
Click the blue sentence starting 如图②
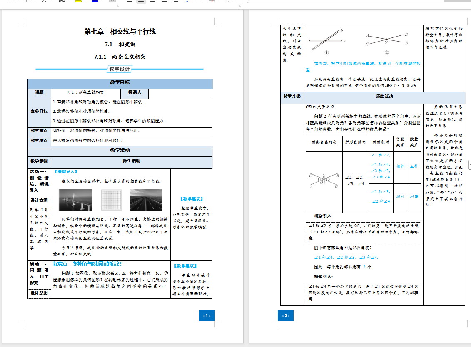pos(363,67)
